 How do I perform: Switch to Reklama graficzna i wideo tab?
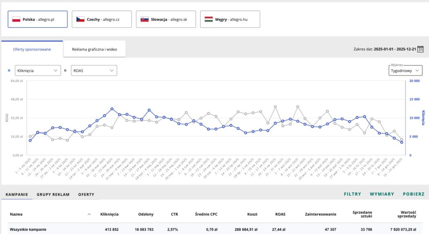pos(94,49)
